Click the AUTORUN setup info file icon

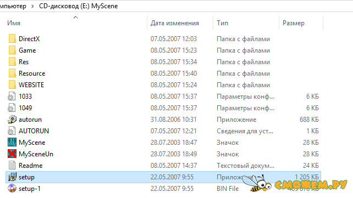pyautogui.click(x=12, y=131)
